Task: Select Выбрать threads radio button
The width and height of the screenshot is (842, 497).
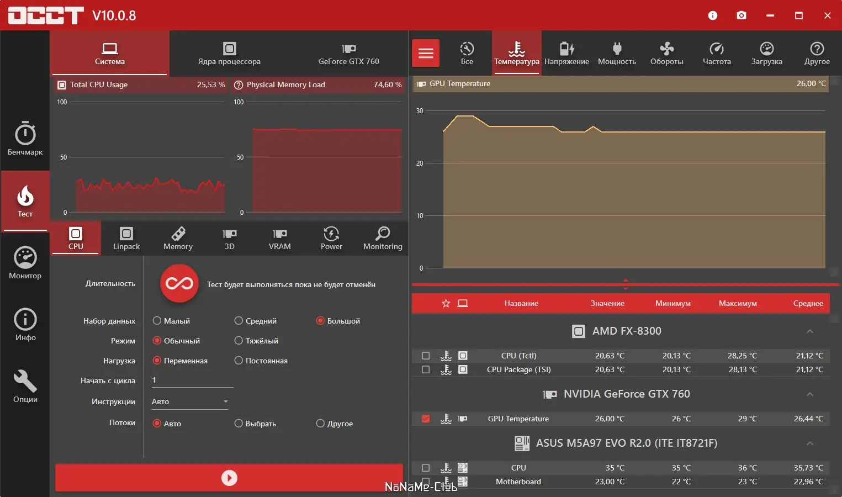Action: [255, 424]
